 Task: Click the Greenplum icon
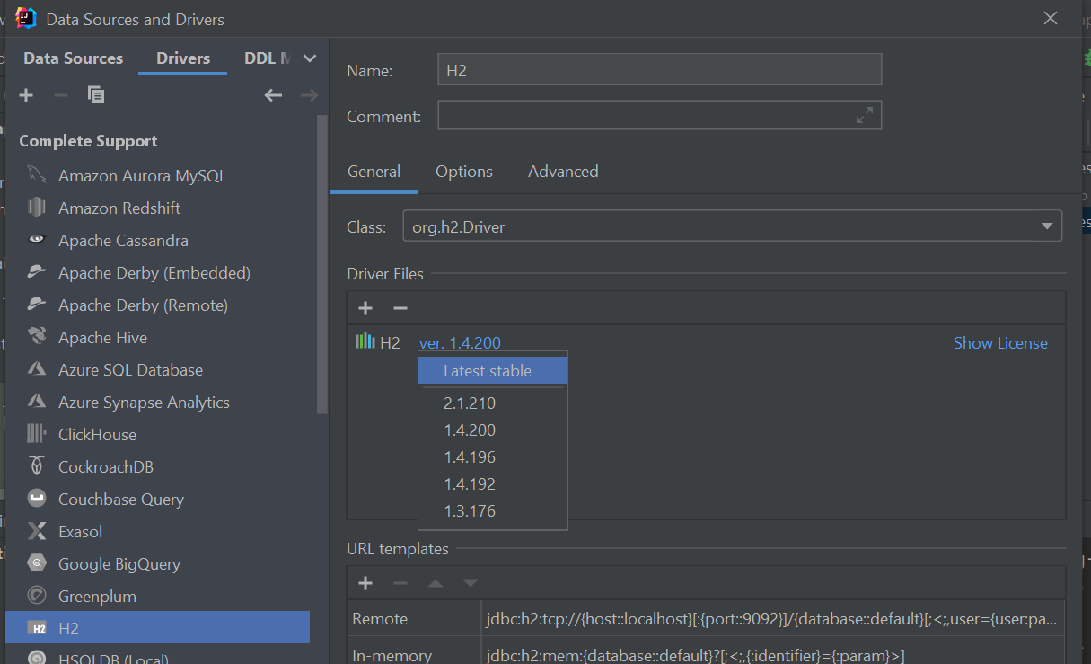pos(37,596)
